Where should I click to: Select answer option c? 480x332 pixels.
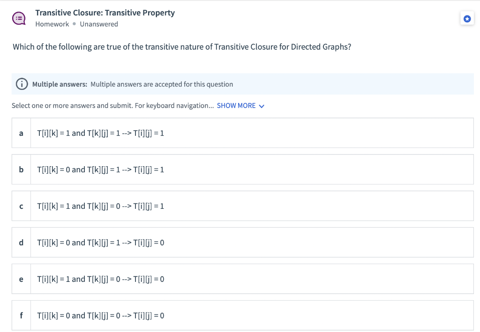point(243,206)
